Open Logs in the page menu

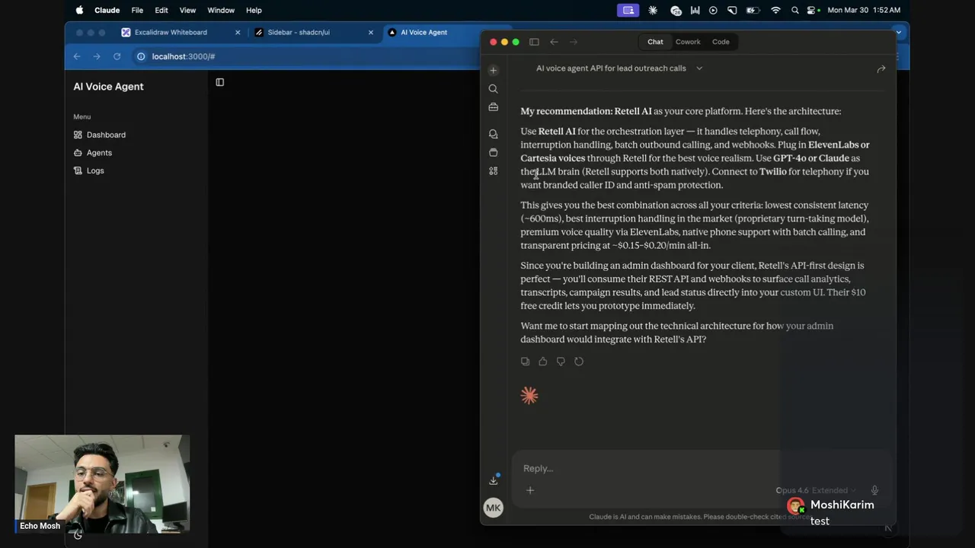point(88,170)
